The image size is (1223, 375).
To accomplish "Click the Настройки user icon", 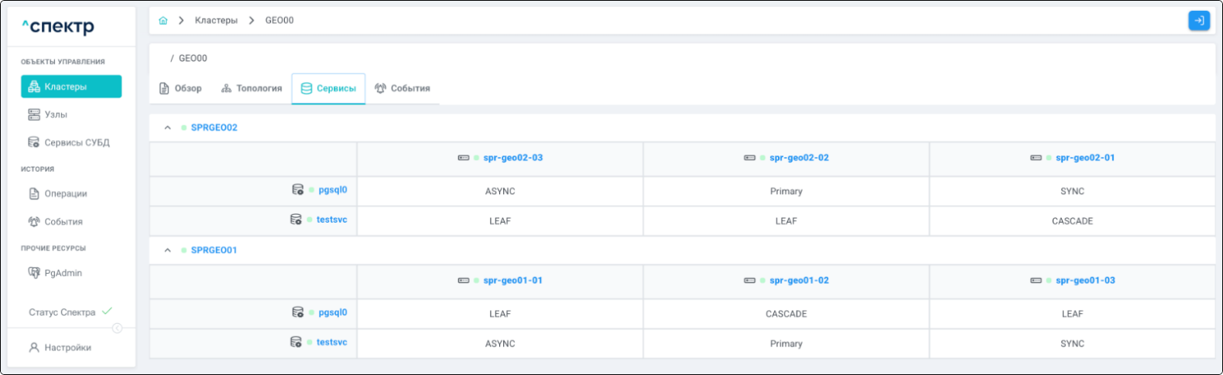I will (x=34, y=348).
